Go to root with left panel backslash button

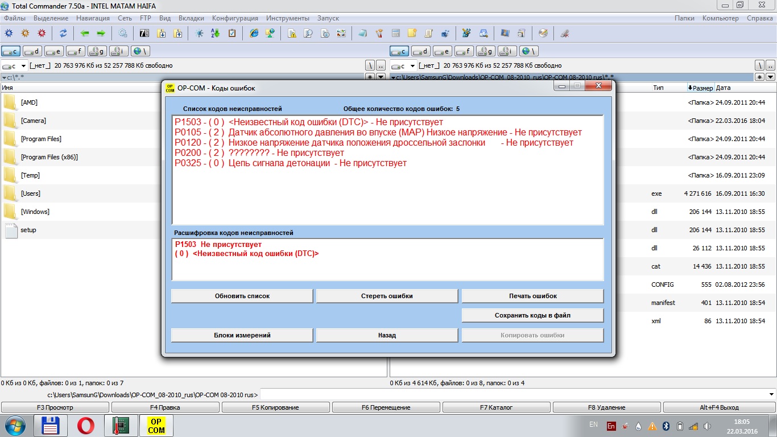pos(370,65)
